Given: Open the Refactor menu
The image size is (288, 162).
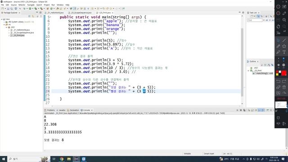Looking at the screenshot, I should [x=22, y=5].
